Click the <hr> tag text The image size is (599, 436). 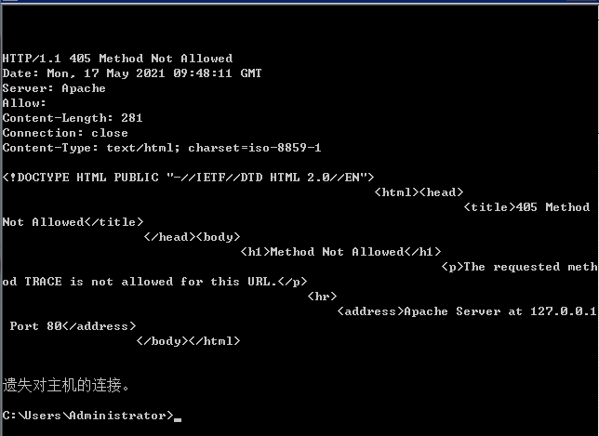[x=322, y=297]
